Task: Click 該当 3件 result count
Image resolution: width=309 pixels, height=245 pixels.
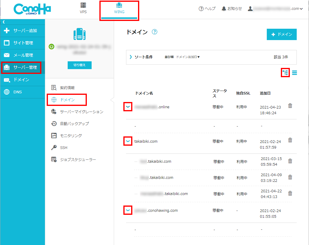Action: (x=281, y=57)
